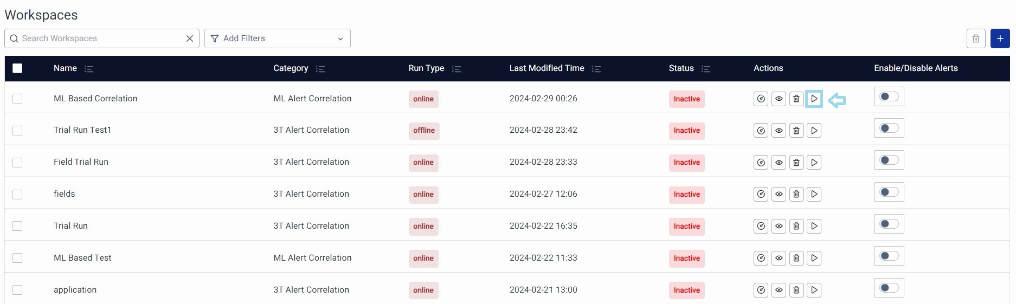Open the Add Filters dropdown

pyautogui.click(x=277, y=38)
